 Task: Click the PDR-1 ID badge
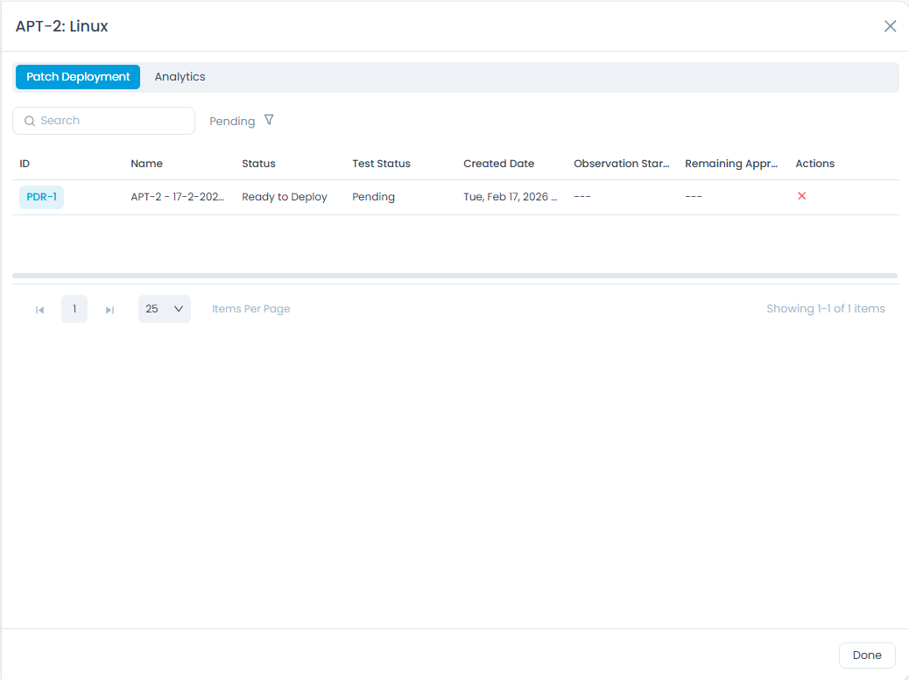(x=41, y=197)
